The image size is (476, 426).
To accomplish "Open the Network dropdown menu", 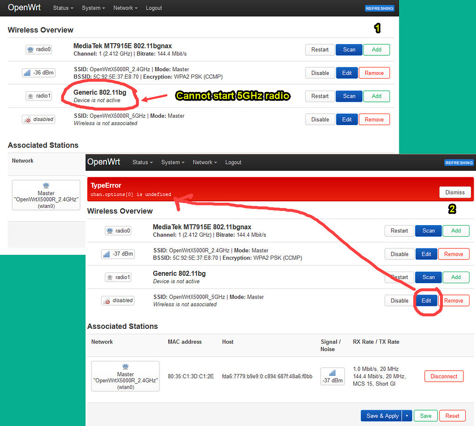I will (x=125, y=8).
